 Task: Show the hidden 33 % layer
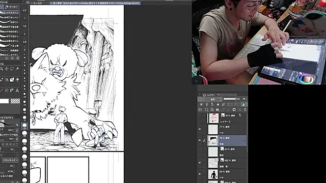click(x=200, y=151)
